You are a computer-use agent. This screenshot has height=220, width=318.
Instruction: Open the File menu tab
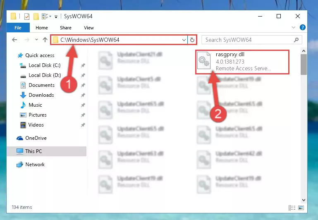(x=18, y=28)
